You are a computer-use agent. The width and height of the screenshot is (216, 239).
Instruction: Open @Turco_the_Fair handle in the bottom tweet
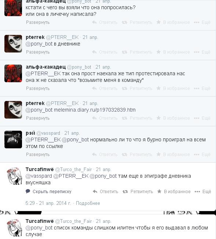[73, 221]
